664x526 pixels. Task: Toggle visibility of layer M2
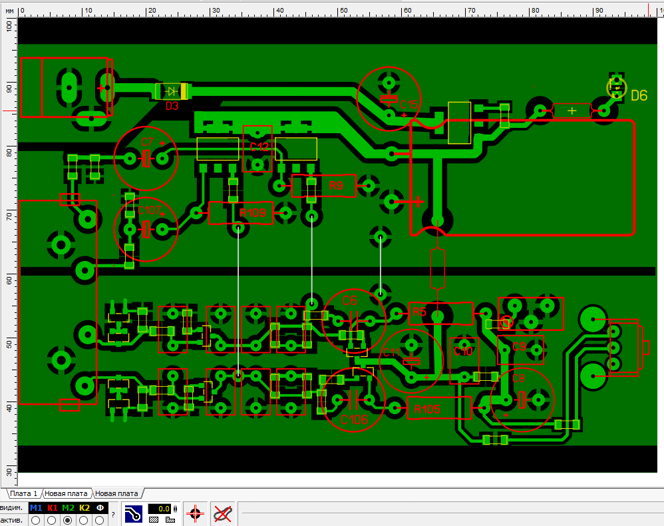(x=68, y=508)
